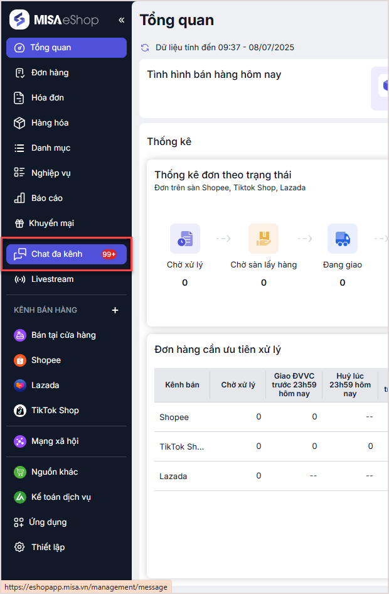Open the Đơn hàng menu
This screenshot has height=594, width=389.
[x=67, y=73]
